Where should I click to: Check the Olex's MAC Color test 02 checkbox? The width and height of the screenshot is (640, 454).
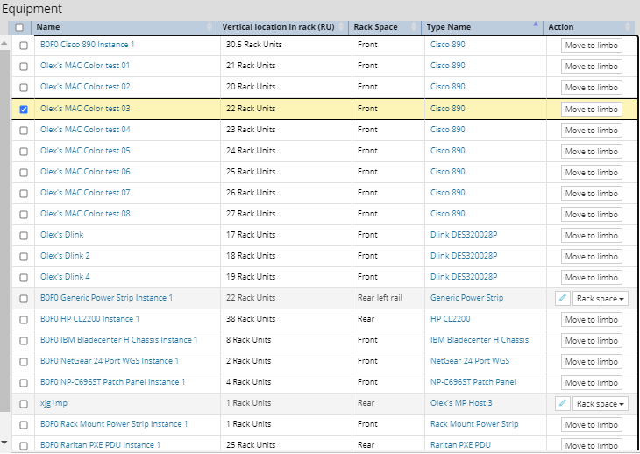pyautogui.click(x=24, y=88)
